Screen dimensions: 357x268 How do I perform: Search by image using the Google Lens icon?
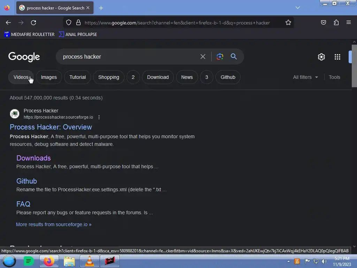(x=220, y=57)
